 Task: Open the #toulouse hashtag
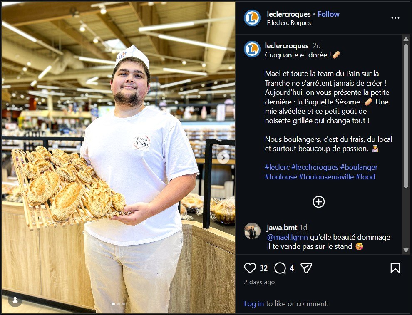click(281, 177)
